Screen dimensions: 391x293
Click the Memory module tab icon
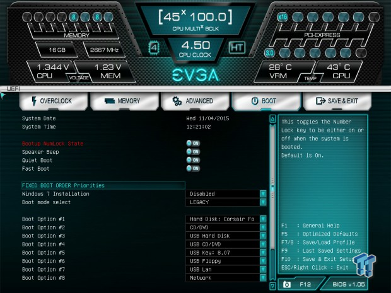(110, 101)
